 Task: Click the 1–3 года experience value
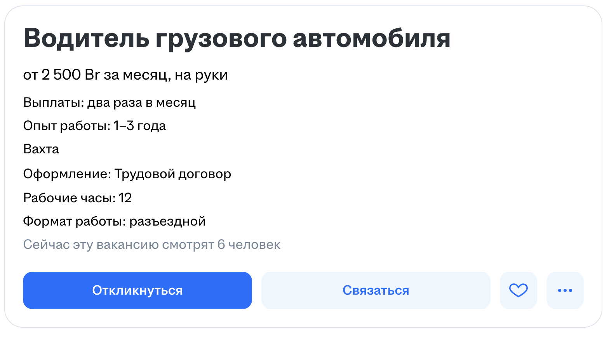140,126
